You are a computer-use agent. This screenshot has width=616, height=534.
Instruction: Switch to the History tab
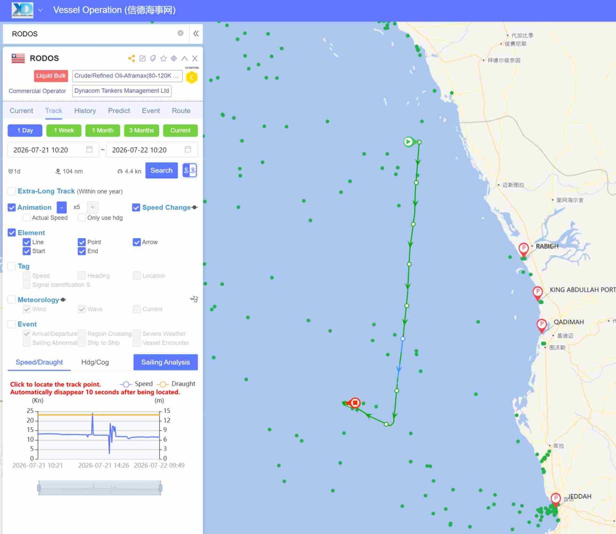click(x=85, y=111)
